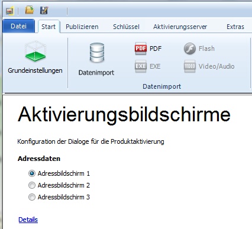Viewport: 252px width, 229px height.
Task: Go to the Aktivierungsserver tab
Action: click(x=180, y=27)
